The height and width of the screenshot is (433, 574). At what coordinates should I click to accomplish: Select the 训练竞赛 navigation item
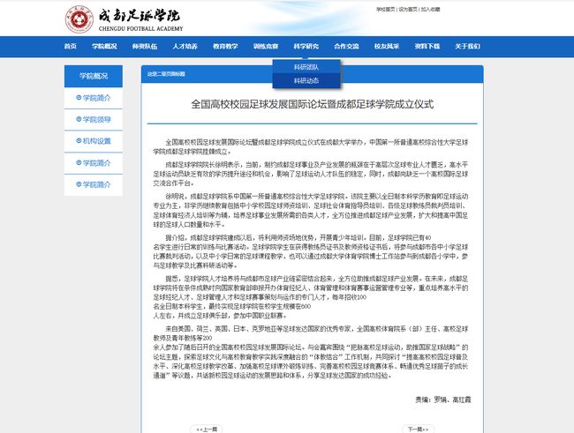pyautogui.click(x=266, y=46)
